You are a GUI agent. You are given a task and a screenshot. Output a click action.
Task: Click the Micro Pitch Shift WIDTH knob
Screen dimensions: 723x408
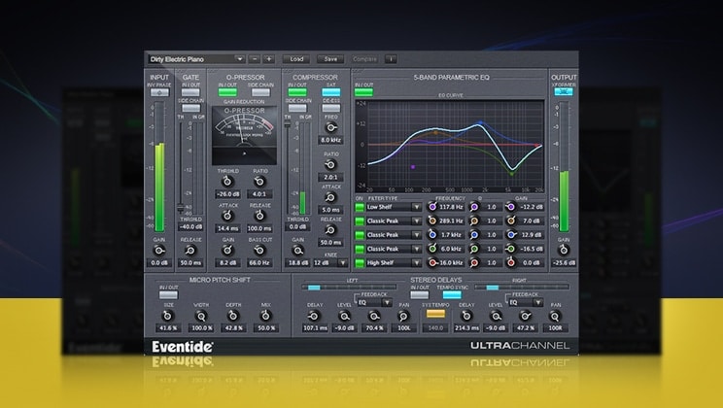(x=201, y=316)
